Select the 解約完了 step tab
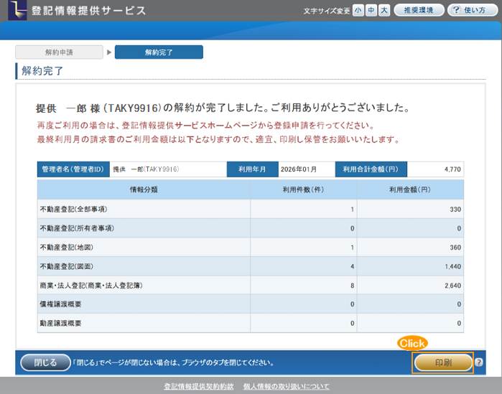The height and width of the screenshot is (394, 502). pyautogui.click(x=159, y=52)
